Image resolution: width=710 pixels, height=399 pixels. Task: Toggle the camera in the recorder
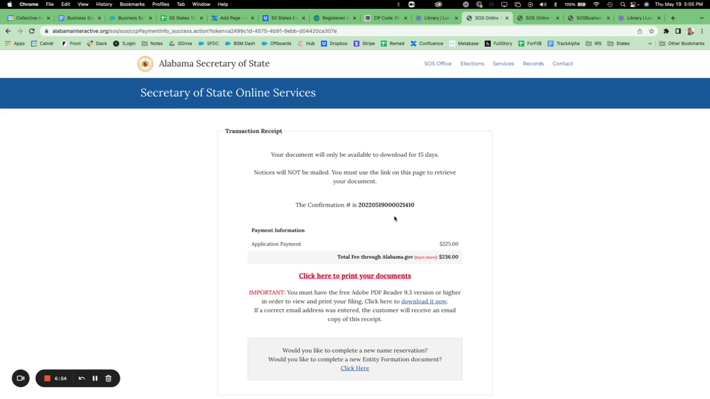coord(21,378)
